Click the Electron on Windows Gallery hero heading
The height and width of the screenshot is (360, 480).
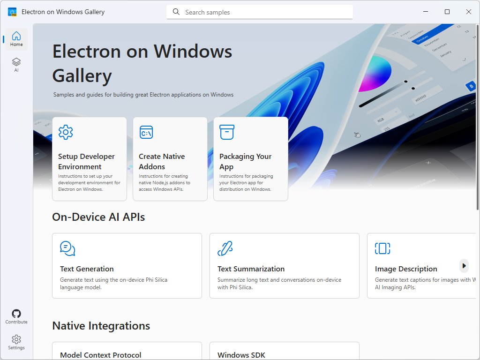(142, 63)
